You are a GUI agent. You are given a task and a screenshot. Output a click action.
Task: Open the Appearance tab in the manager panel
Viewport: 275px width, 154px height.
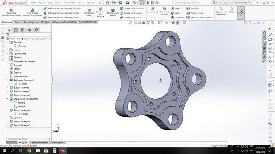[x=36, y=30]
